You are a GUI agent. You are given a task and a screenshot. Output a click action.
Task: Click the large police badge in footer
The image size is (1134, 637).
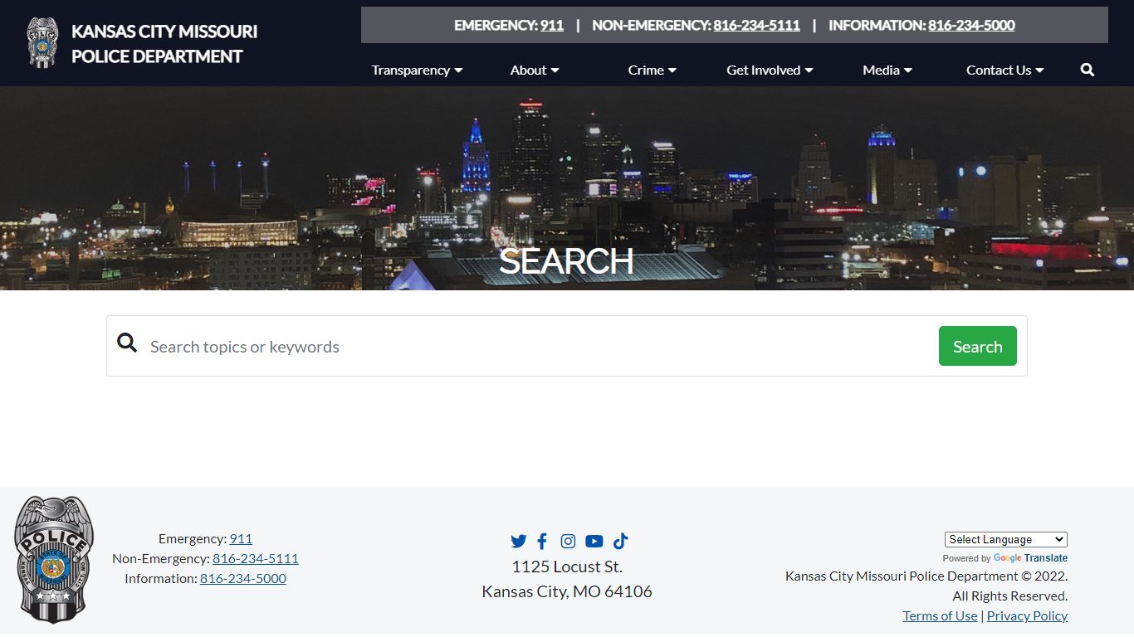[54, 560]
